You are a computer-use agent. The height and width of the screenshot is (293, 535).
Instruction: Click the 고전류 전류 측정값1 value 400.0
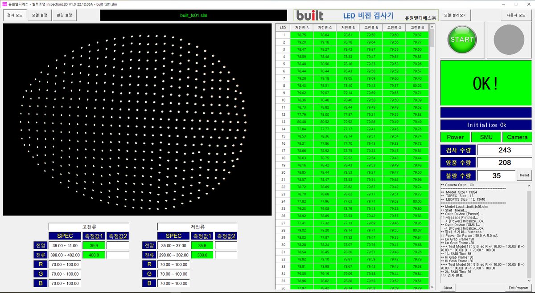[x=94, y=255]
